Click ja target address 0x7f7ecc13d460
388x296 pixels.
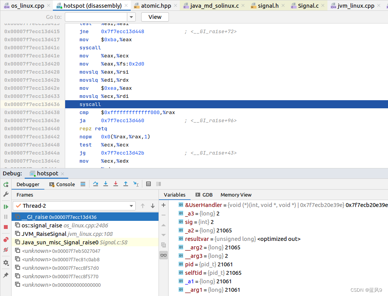click(123, 120)
